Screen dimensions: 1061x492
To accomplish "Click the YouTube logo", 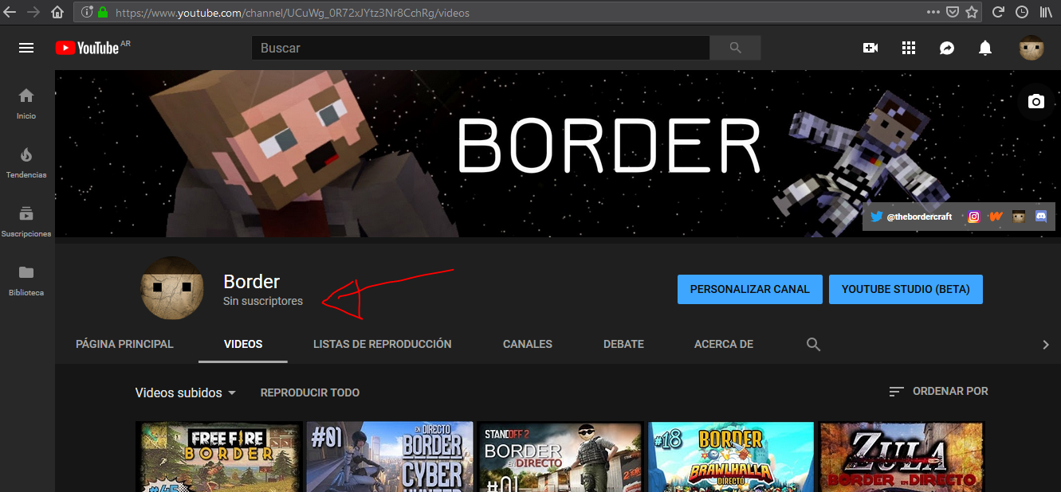I will click(x=87, y=48).
